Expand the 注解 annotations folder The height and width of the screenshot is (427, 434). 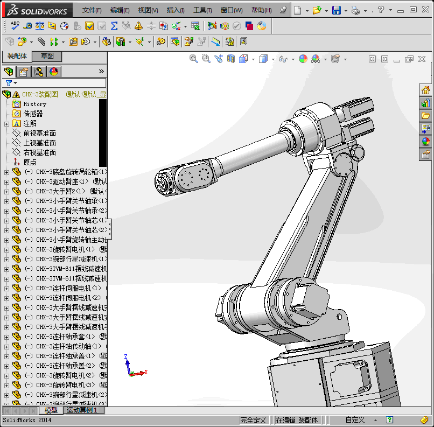[6, 124]
